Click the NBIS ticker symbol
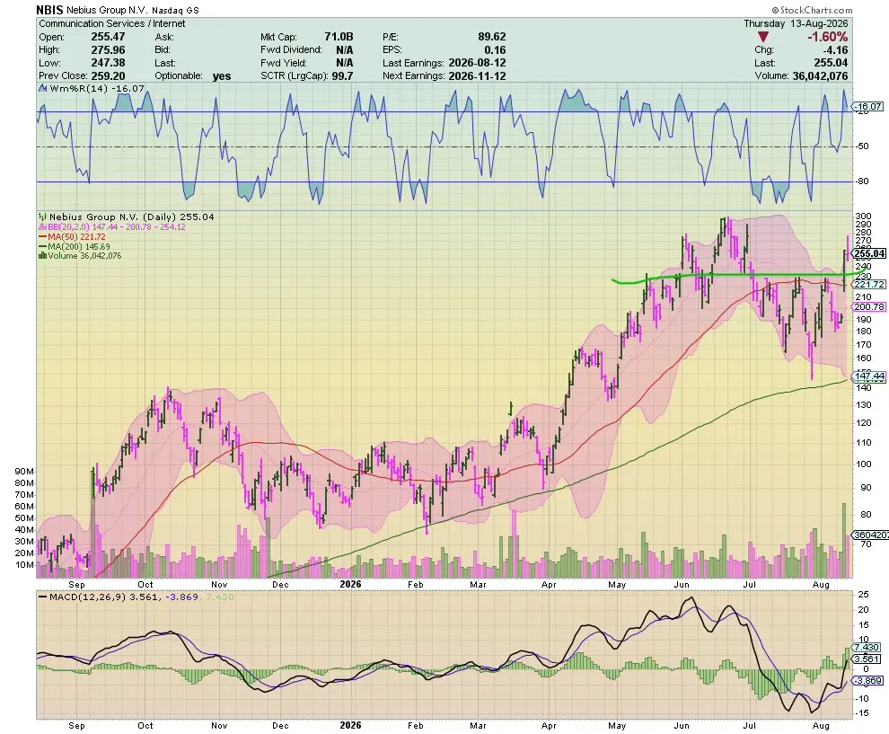Viewport: 889px width, 734px height. tap(49, 10)
